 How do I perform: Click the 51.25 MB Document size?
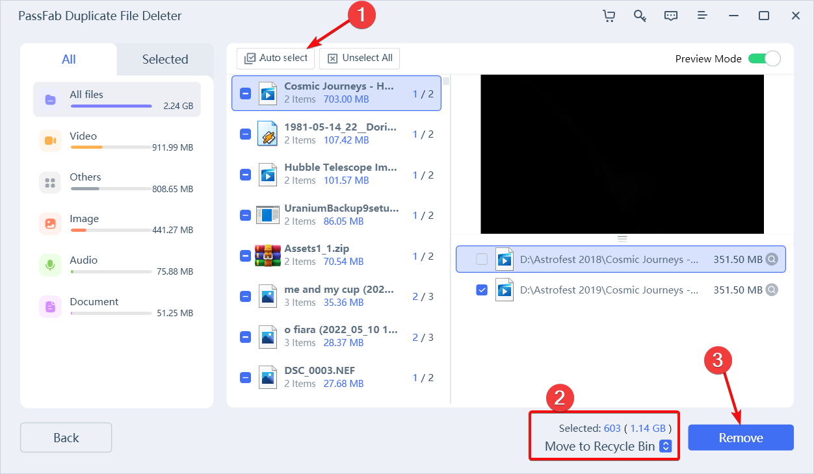click(175, 313)
